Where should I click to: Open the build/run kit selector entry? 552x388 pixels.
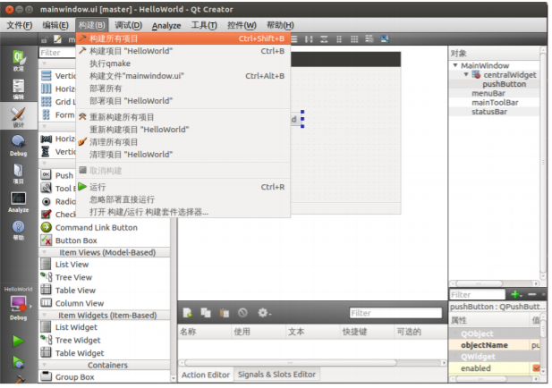pyautogui.click(x=183, y=212)
